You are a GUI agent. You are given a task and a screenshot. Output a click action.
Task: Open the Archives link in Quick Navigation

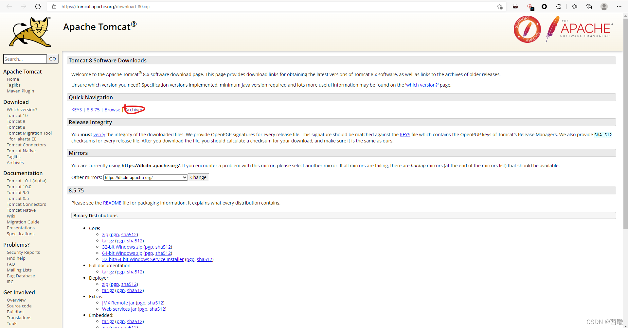[x=134, y=110]
